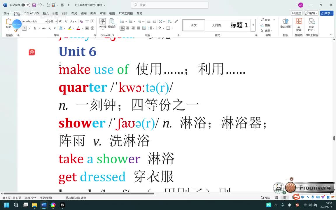Toggle Bold formatting button
Viewport: 336px width, 210px height.
point(24,28)
